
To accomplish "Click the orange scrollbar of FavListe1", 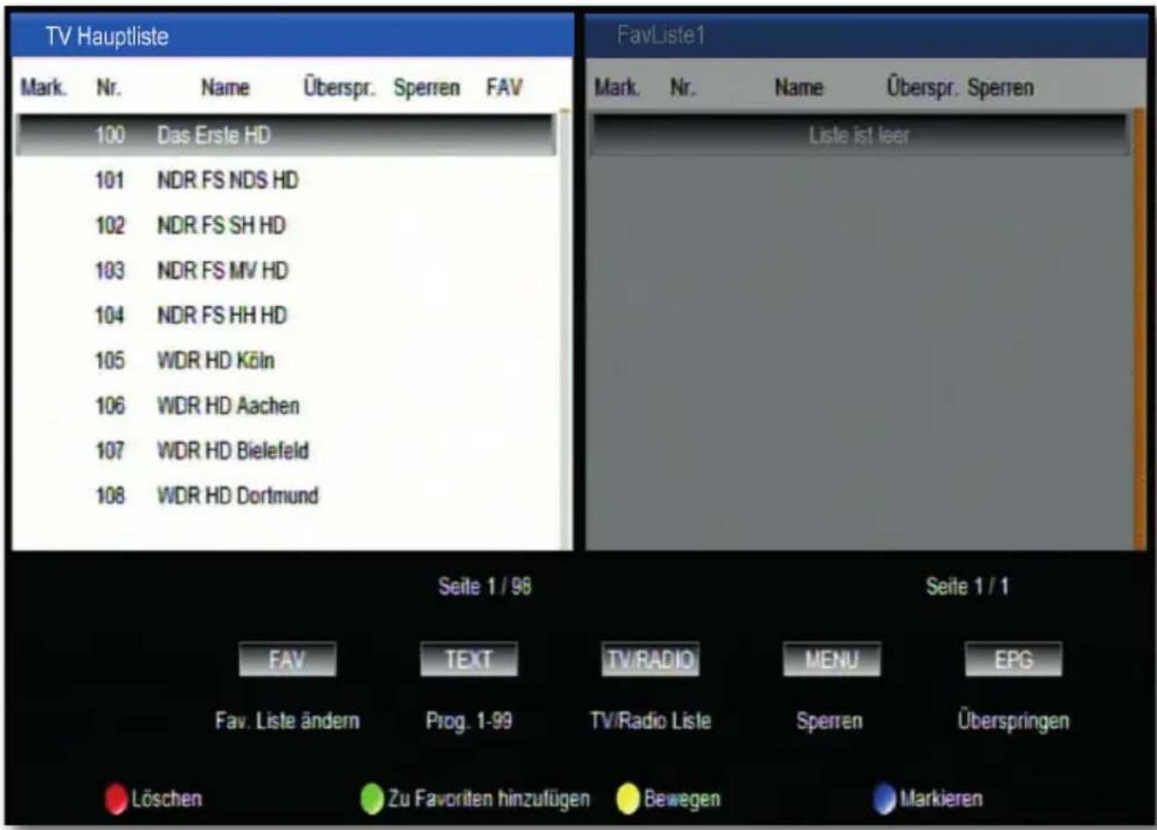I will click(x=1139, y=329).
